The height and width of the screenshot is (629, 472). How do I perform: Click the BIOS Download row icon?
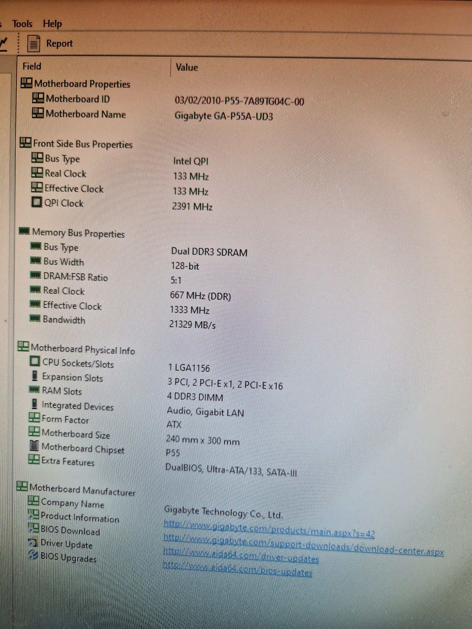point(33,528)
